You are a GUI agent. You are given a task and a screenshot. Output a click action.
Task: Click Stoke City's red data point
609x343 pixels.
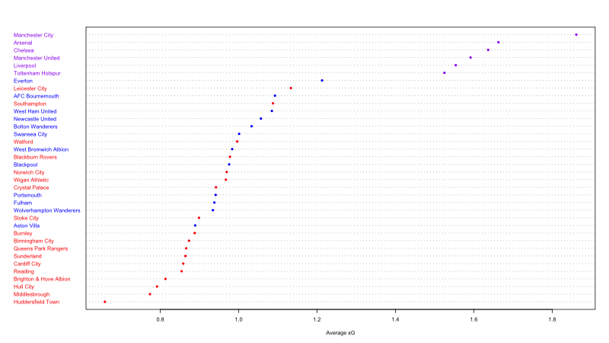(x=199, y=218)
